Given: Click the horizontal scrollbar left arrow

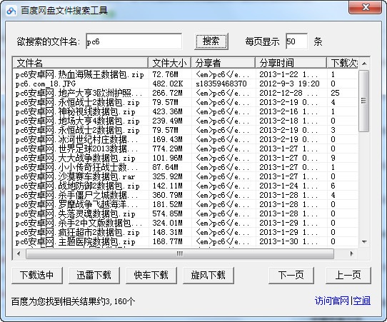Looking at the screenshot, I should click(19, 253).
